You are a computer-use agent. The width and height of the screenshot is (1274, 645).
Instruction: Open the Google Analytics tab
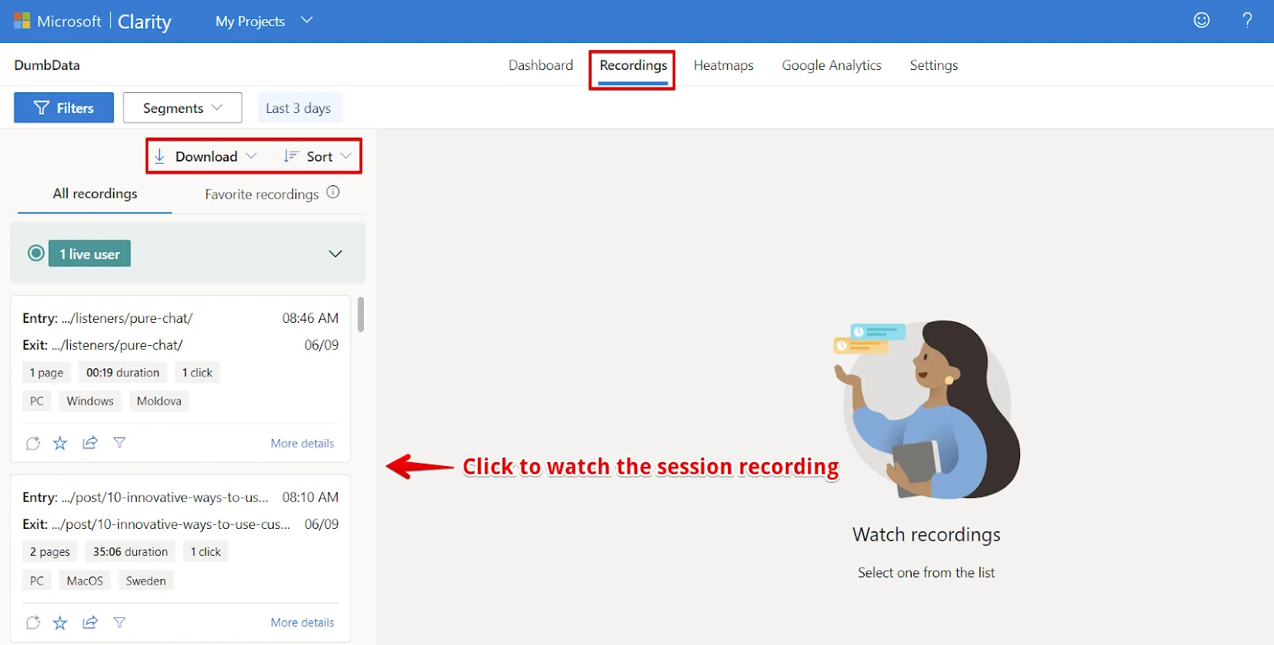click(x=831, y=65)
